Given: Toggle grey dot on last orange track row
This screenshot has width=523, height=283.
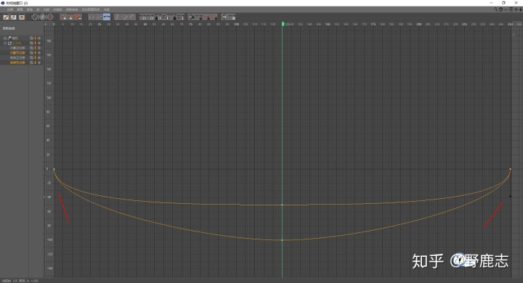Looking at the screenshot, I should 39,62.
